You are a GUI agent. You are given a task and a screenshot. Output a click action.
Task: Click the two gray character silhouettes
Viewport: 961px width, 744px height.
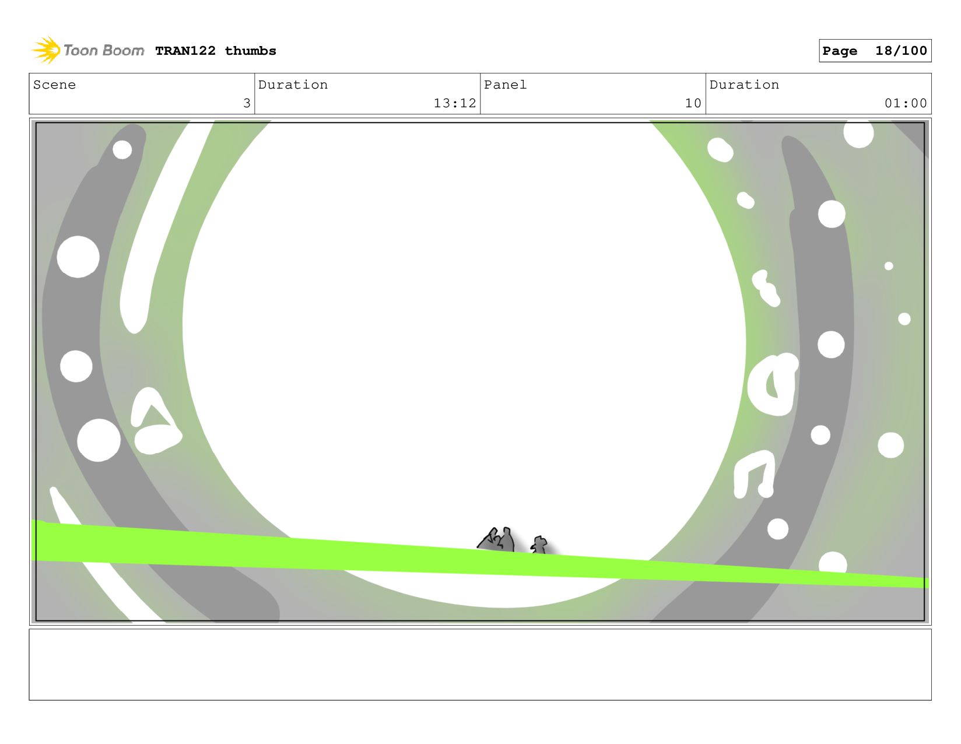pyautogui.click(x=513, y=540)
